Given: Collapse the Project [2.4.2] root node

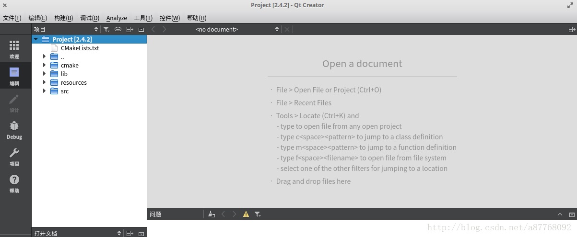Looking at the screenshot, I should [x=35, y=39].
